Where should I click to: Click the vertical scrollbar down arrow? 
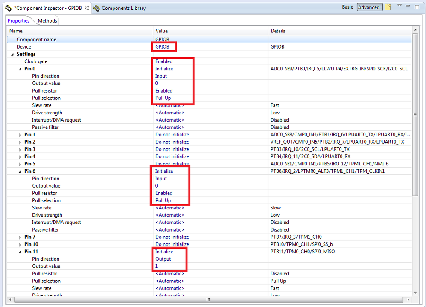(x=415, y=293)
